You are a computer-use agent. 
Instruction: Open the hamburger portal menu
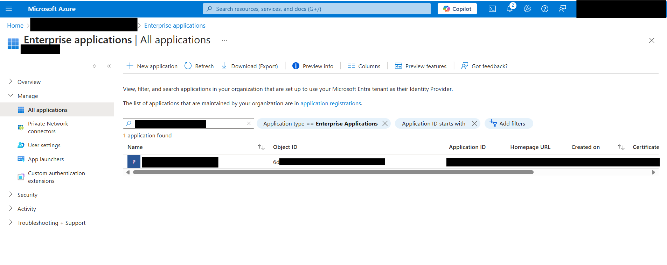(x=9, y=9)
